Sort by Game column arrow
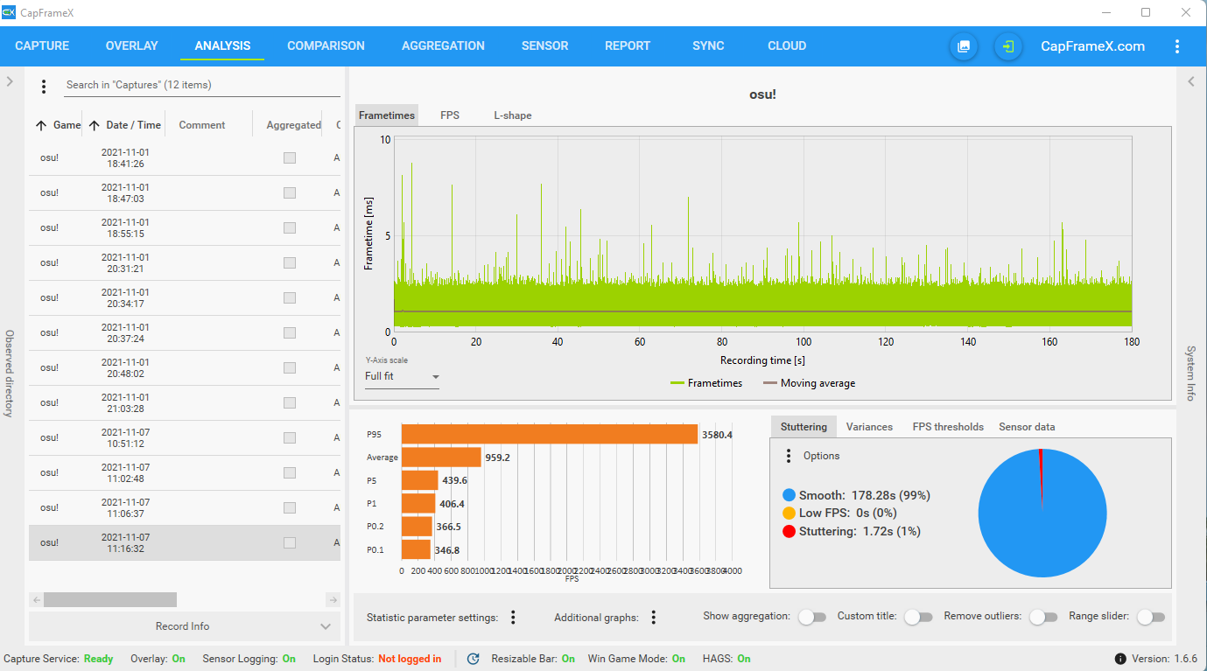The height and width of the screenshot is (671, 1207). (x=41, y=125)
